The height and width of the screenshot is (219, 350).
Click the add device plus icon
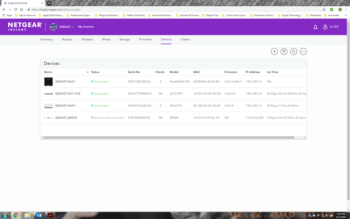[274, 52]
